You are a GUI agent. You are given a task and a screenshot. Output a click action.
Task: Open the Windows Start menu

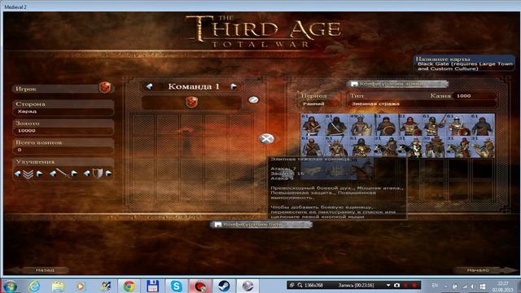tap(10, 286)
